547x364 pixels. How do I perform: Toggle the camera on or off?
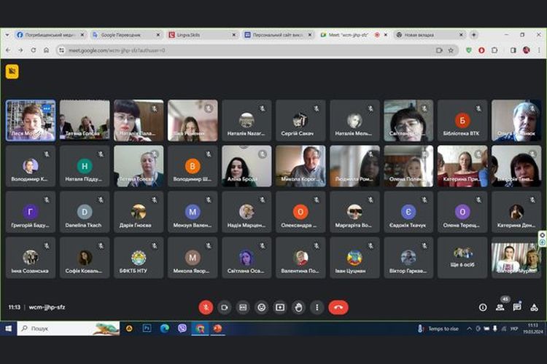pos(225,307)
